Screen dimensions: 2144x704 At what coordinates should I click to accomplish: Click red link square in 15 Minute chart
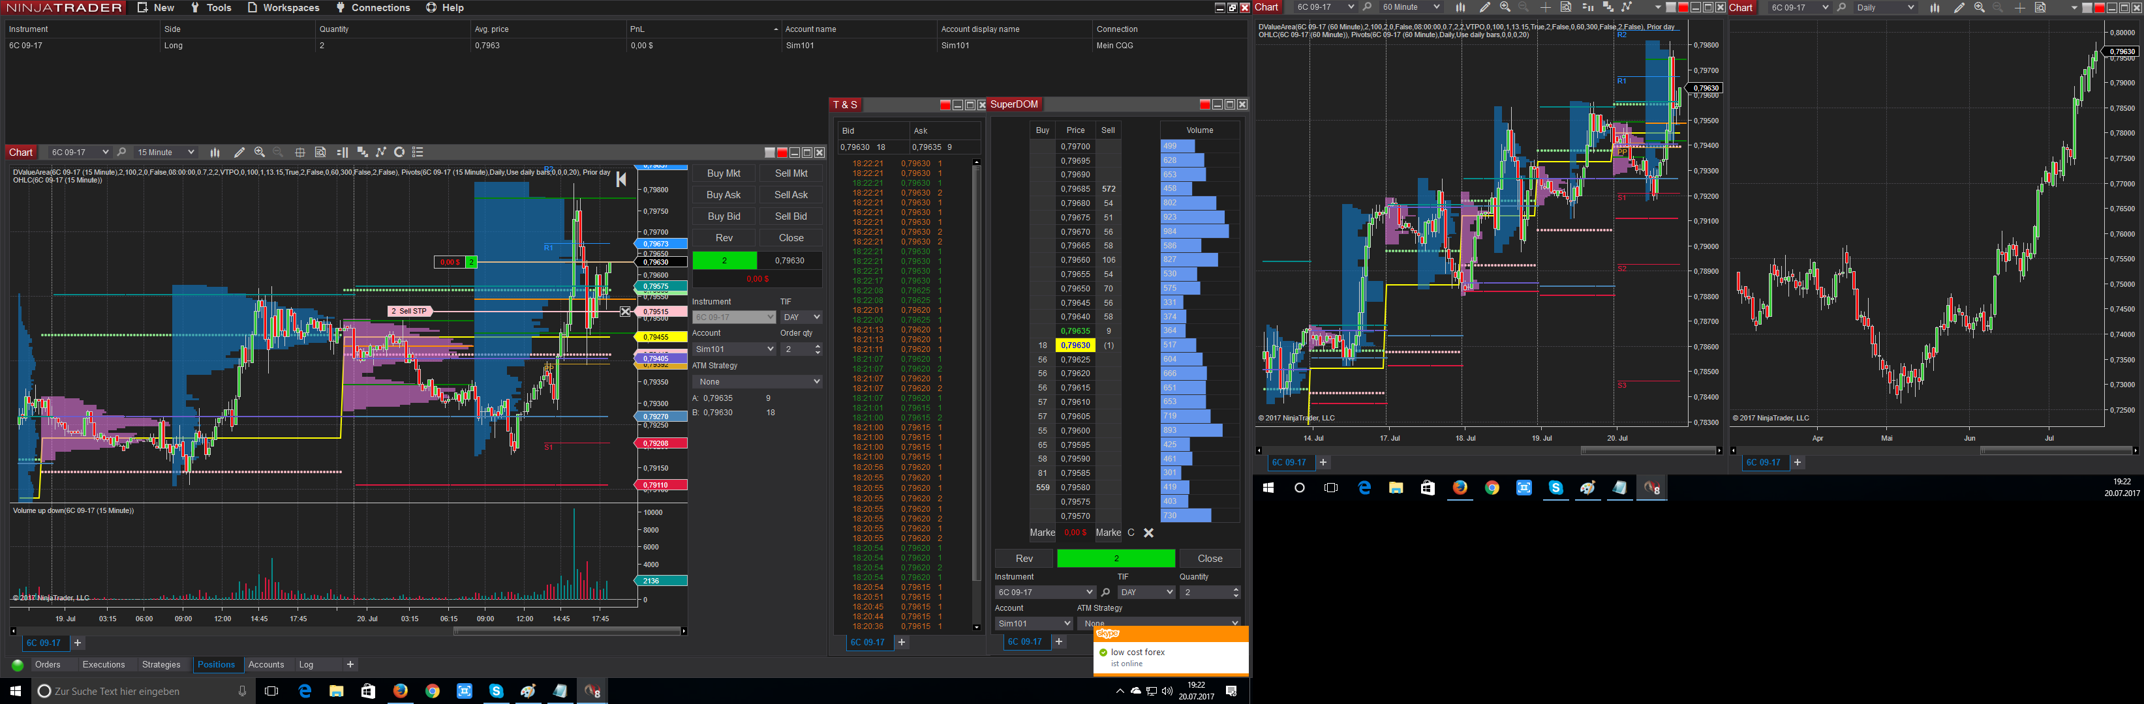click(782, 152)
